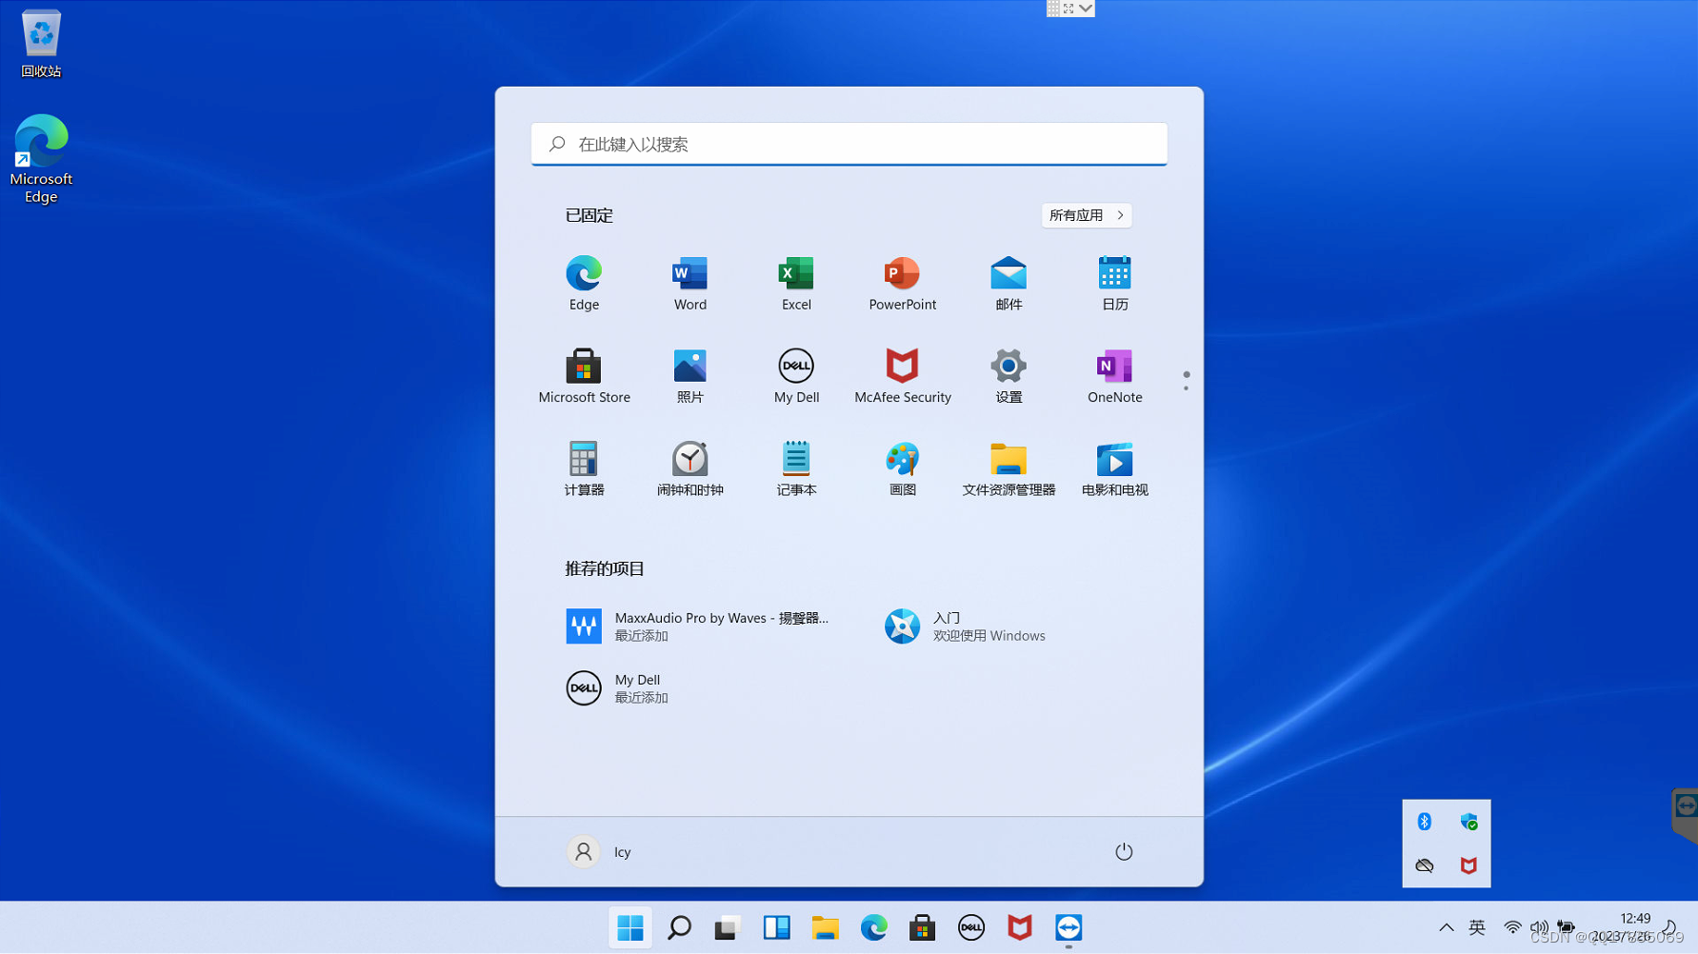This screenshot has height=954, width=1698.
Task: Click the battery status icon
Action: coord(1566,927)
